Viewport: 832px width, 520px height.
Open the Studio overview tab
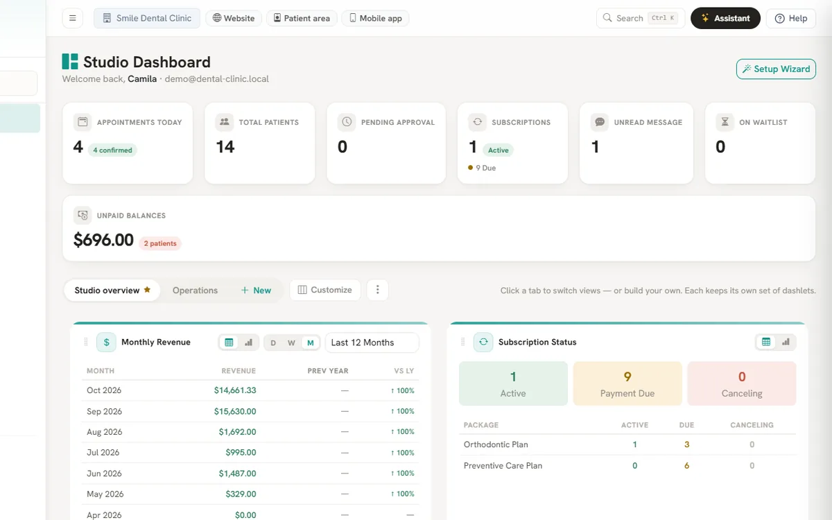[x=112, y=290]
